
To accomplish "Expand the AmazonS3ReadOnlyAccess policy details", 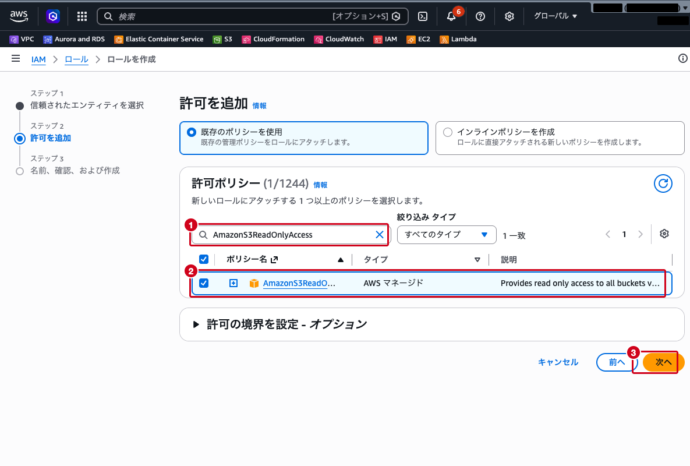I will 233,283.
